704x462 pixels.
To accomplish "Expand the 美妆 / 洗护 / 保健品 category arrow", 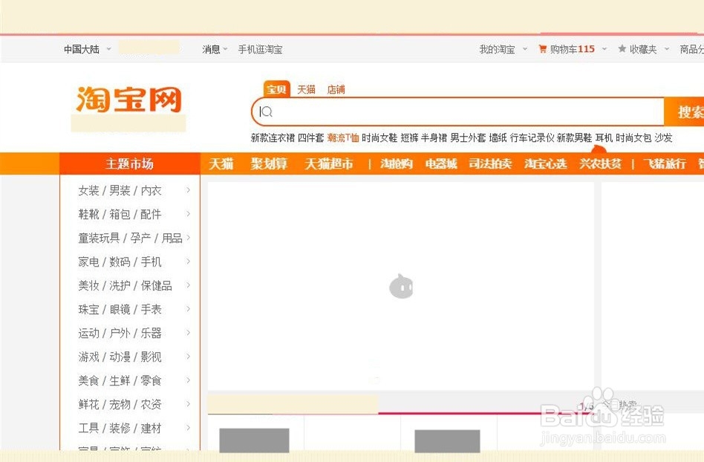I will (188, 285).
